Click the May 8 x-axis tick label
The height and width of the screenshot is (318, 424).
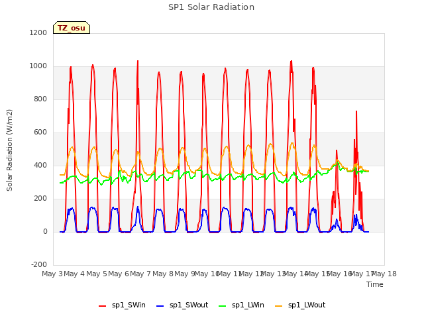pos(163,274)
